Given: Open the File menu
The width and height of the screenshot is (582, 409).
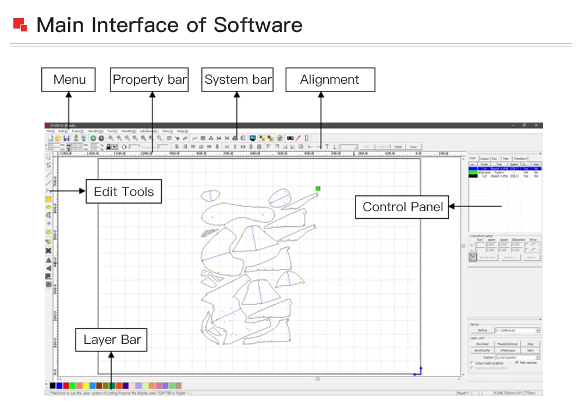Looking at the screenshot, I should coord(50,131).
